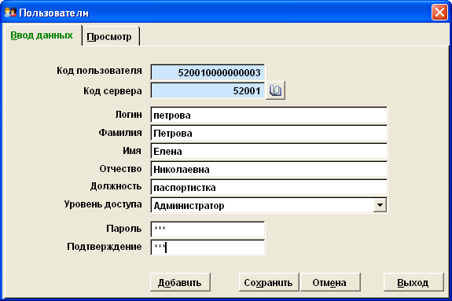The width and height of the screenshot is (452, 301).
Task: Click the Сохранить button
Action: click(x=269, y=283)
